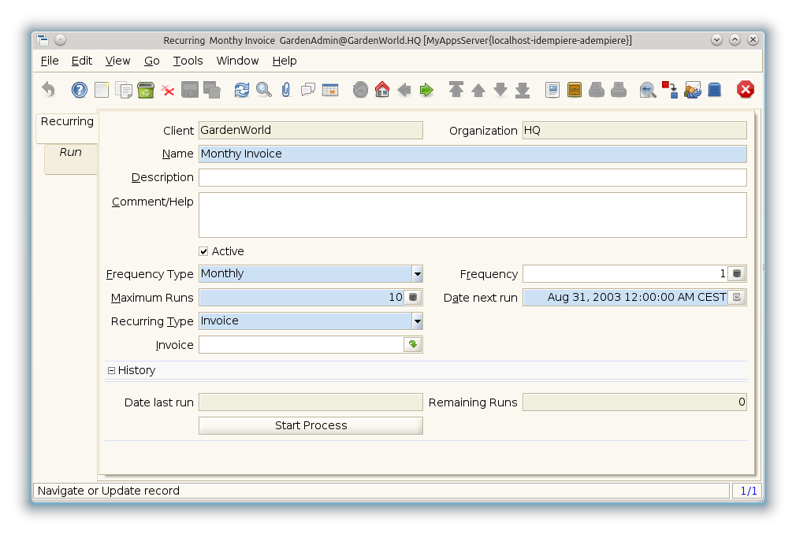Image resolution: width=796 pixels, height=534 pixels.
Task: Click the green Next record arrow
Action: [x=426, y=90]
